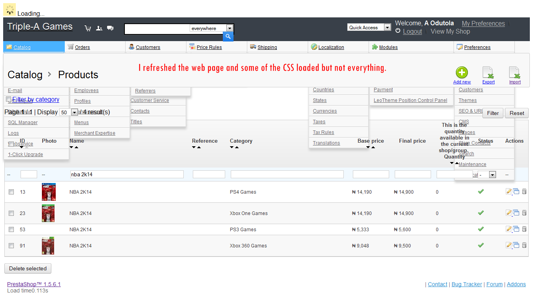Delete product 53 using trash icon
Screen dimensions: 533x300
524,229
